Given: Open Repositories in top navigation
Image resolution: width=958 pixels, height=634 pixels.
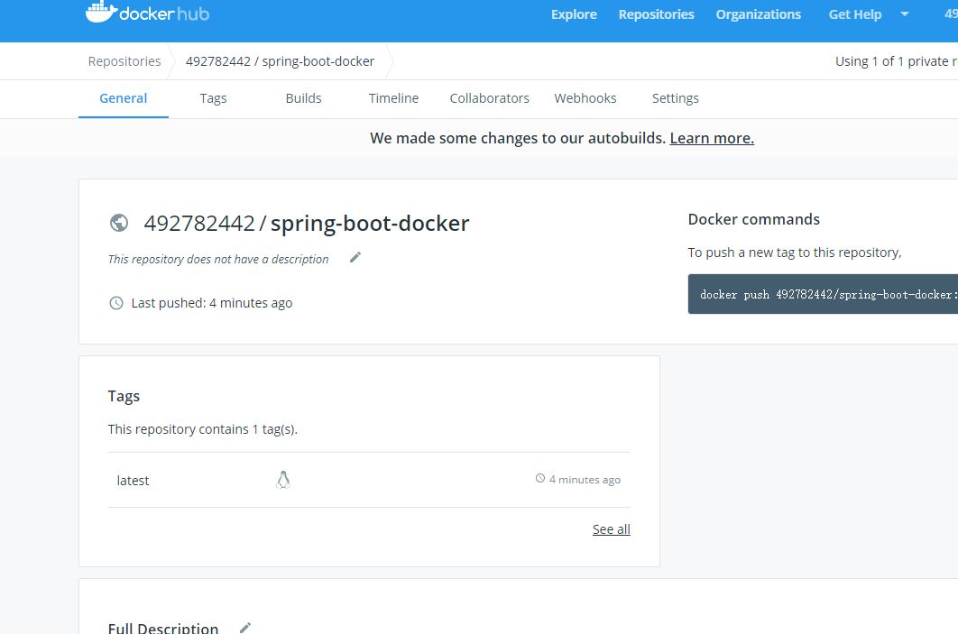Looking at the screenshot, I should [x=656, y=14].
